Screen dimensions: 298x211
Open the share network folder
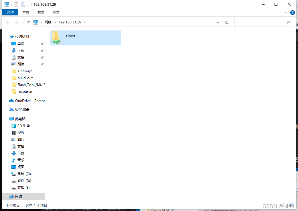(x=85, y=38)
